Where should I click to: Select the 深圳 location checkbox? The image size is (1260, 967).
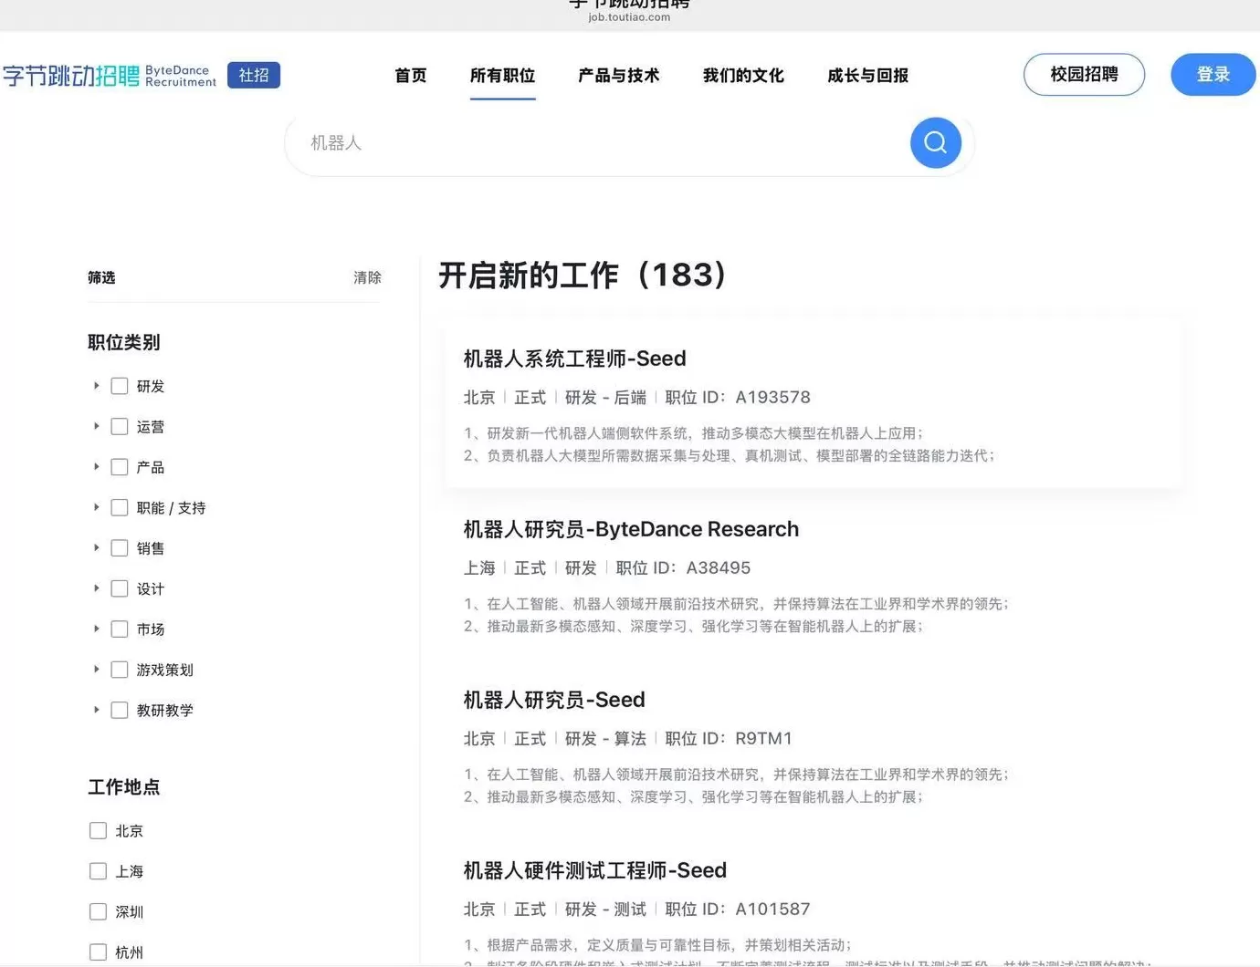[98, 911]
